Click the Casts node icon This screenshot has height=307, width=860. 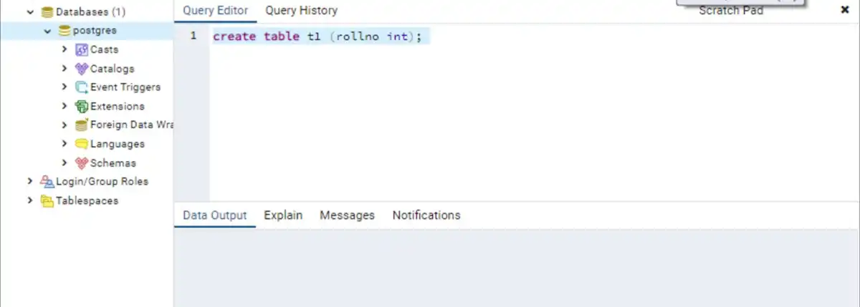tap(82, 49)
